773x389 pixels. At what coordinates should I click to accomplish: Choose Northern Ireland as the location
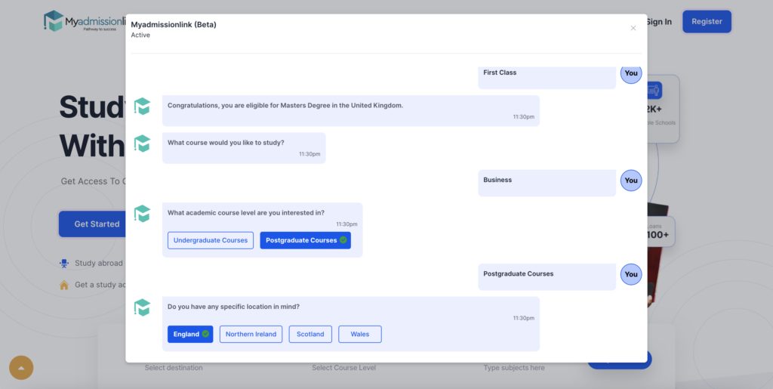pos(251,334)
